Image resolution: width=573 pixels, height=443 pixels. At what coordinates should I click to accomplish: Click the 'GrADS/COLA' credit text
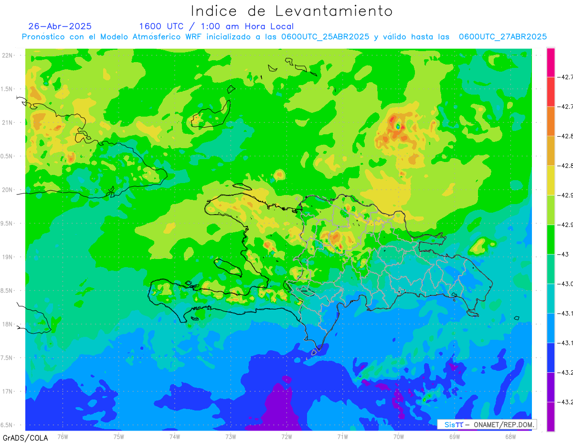pyautogui.click(x=25, y=437)
